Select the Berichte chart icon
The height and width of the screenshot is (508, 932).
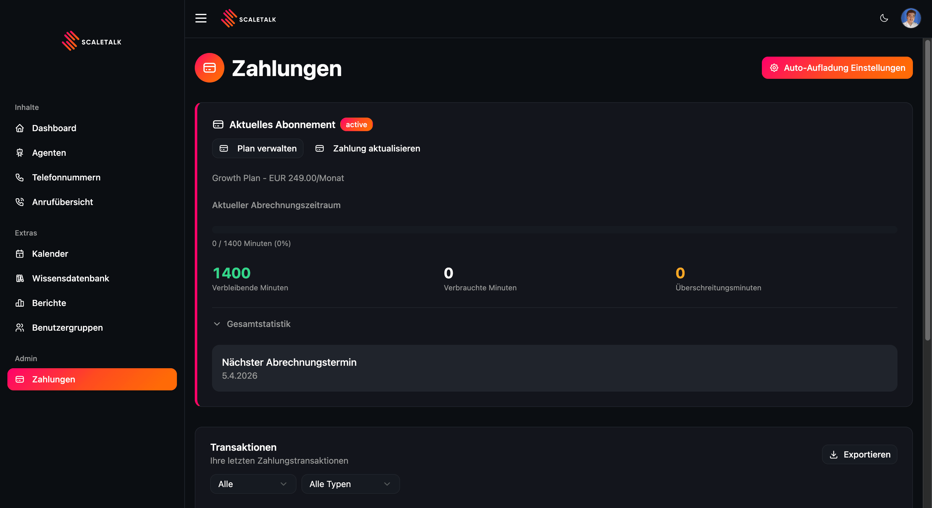(20, 303)
